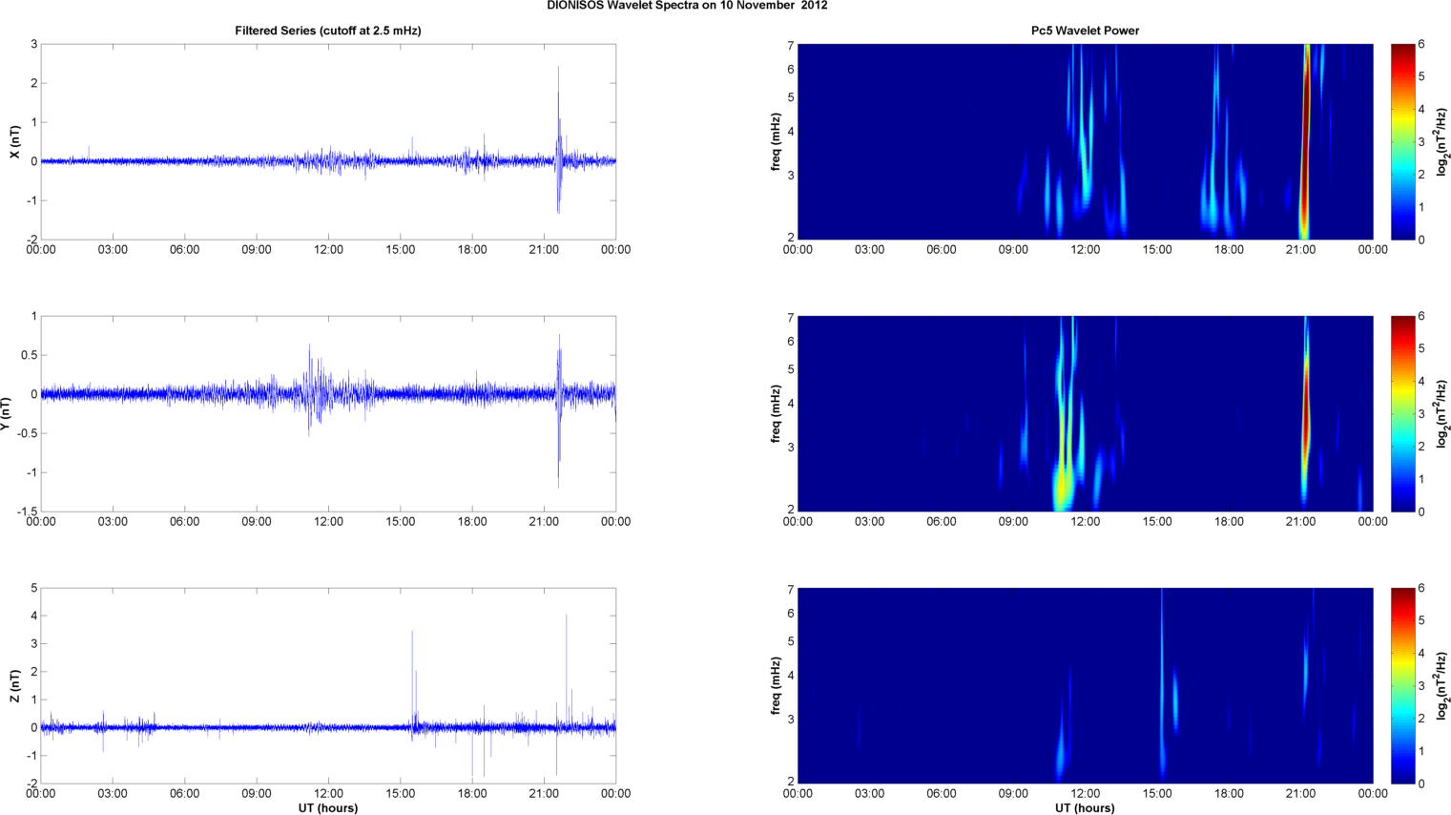This screenshot has width=1451, height=815.
Task: Click the middle colorbar of the Y spectrogram
Action: (x=1402, y=413)
